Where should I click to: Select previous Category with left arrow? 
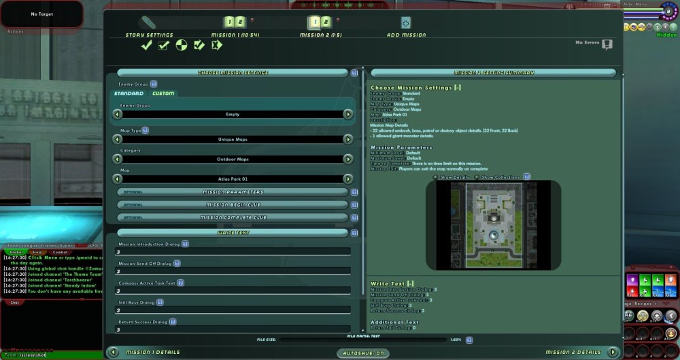(117, 159)
